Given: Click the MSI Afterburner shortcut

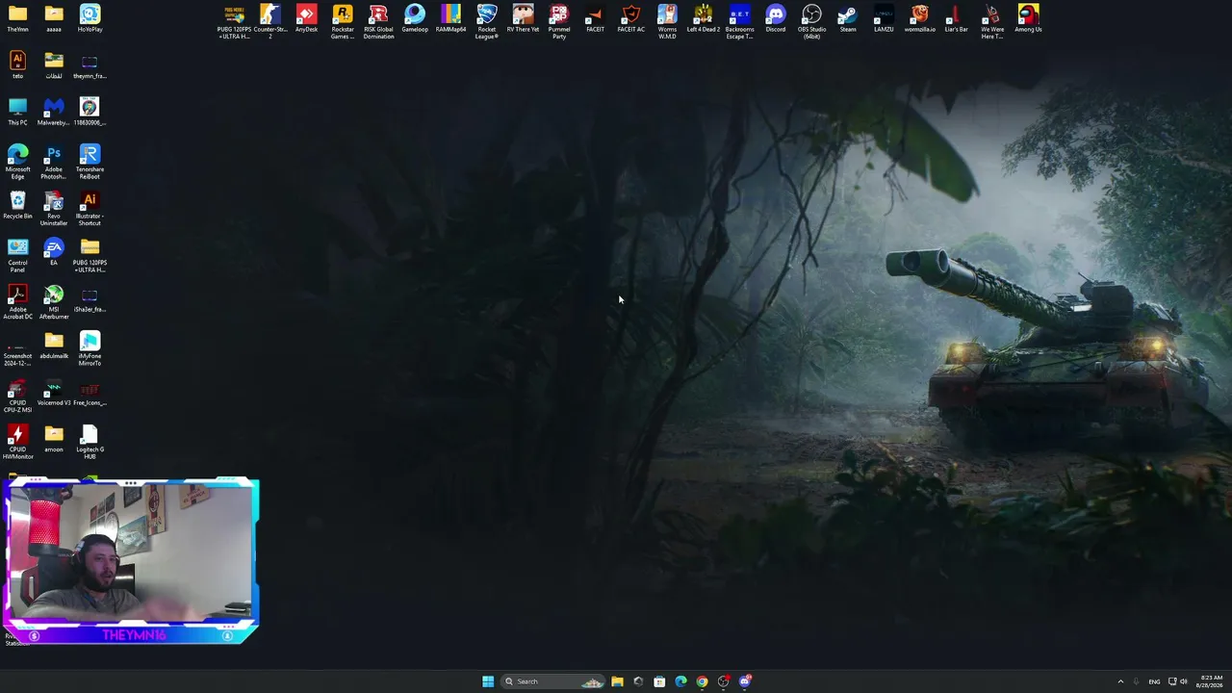Looking at the screenshot, I should (54, 302).
